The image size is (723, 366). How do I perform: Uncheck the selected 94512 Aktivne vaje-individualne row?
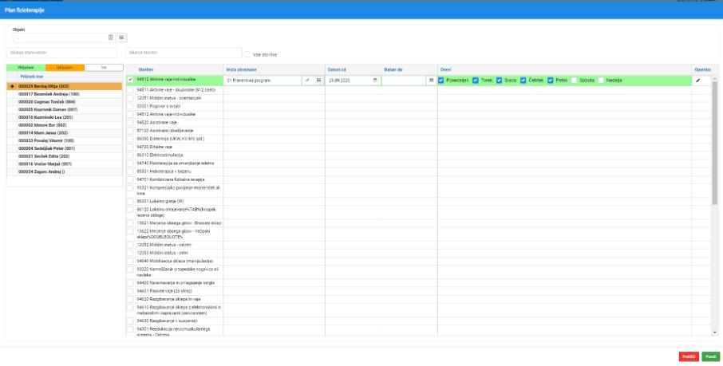point(130,80)
